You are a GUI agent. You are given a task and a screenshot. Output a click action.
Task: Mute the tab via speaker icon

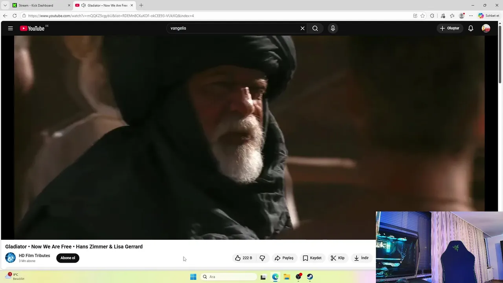83,6
